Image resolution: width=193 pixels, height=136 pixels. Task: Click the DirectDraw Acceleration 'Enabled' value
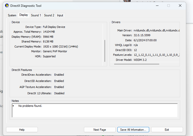tap(59, 75)
